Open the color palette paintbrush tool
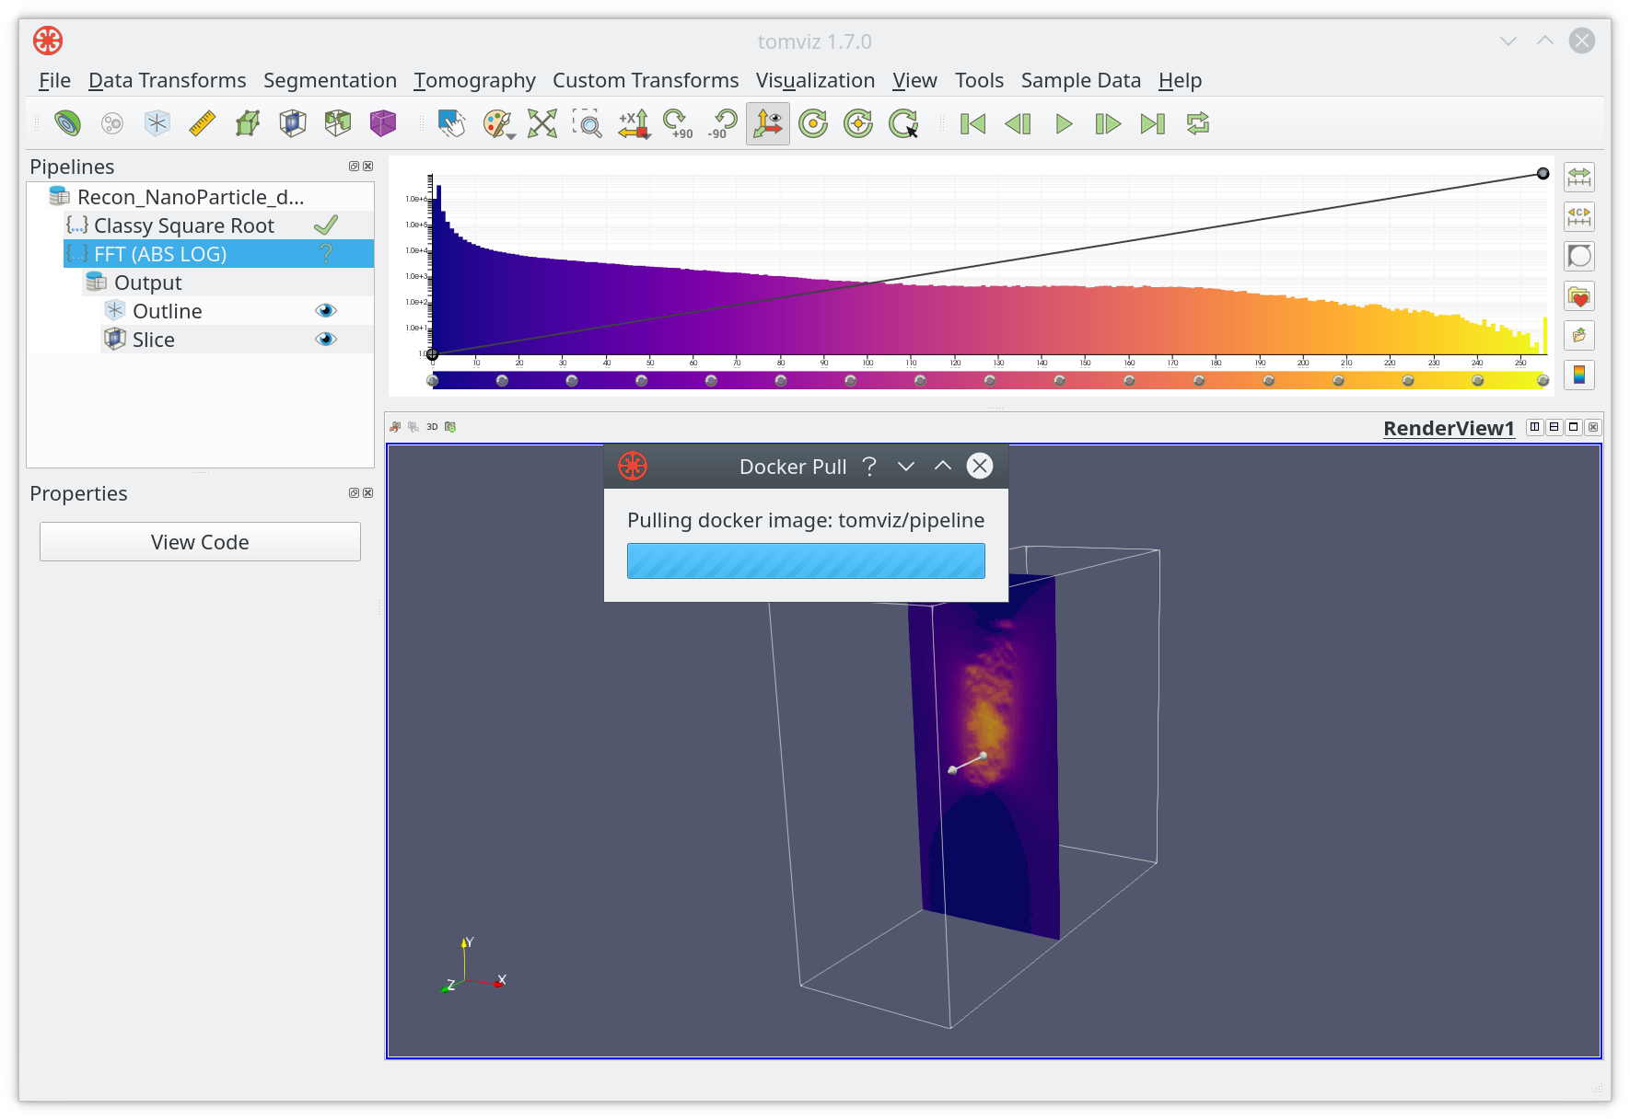The width and height of the screenshot is (1630, 1120). tap(497, 123)
